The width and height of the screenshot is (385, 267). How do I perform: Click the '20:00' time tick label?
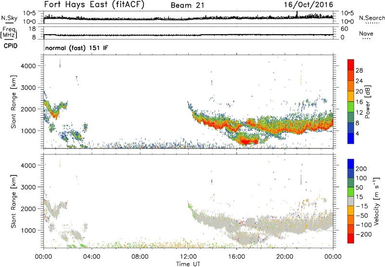pos(285,257)
